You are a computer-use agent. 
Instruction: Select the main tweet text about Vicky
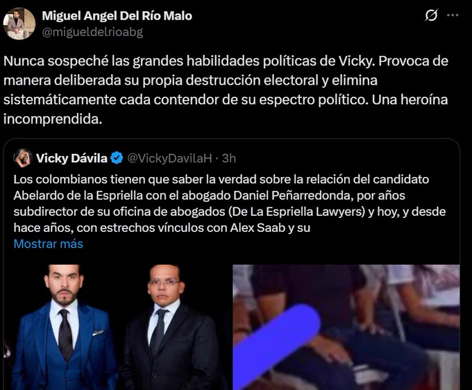tap(226, 90)
